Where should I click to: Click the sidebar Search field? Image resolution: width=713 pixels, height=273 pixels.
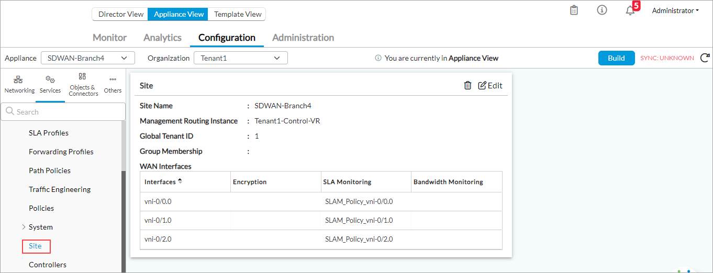pos(63,112)
